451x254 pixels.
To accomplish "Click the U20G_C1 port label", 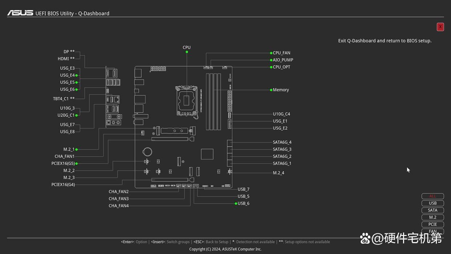I will (x=66, y=115).
